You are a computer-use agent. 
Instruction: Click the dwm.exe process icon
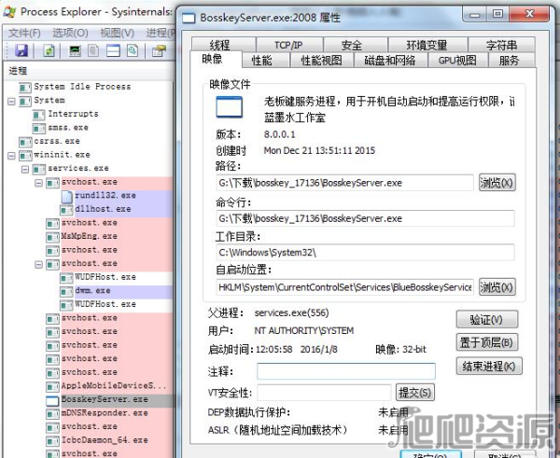[x=66, y=291]
